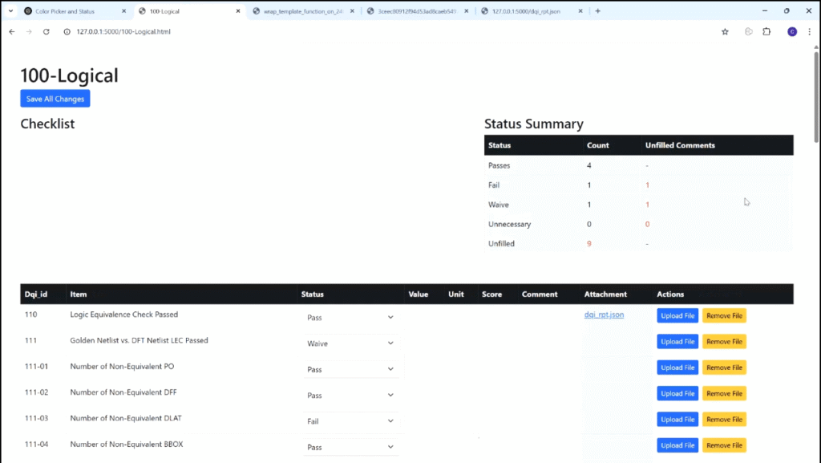Open the browser extensions puzzle icon
Viewport: 821px width, 463px height.
[x=766, y=31]
